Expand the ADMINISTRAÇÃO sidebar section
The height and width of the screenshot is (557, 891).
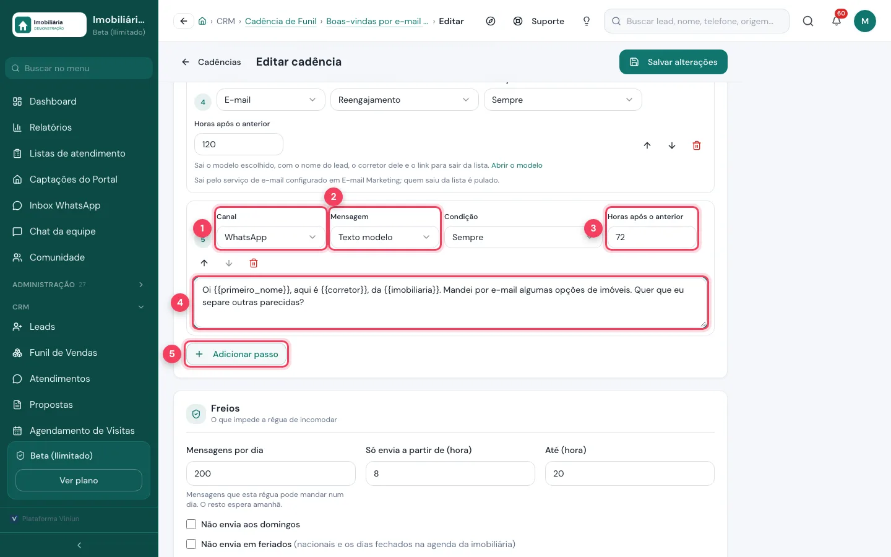point(79,285)
